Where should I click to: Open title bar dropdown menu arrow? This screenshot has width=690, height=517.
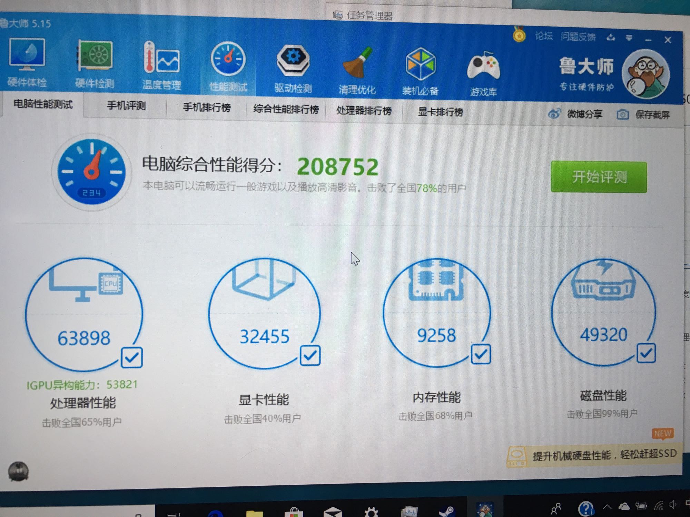coord(629,38)
